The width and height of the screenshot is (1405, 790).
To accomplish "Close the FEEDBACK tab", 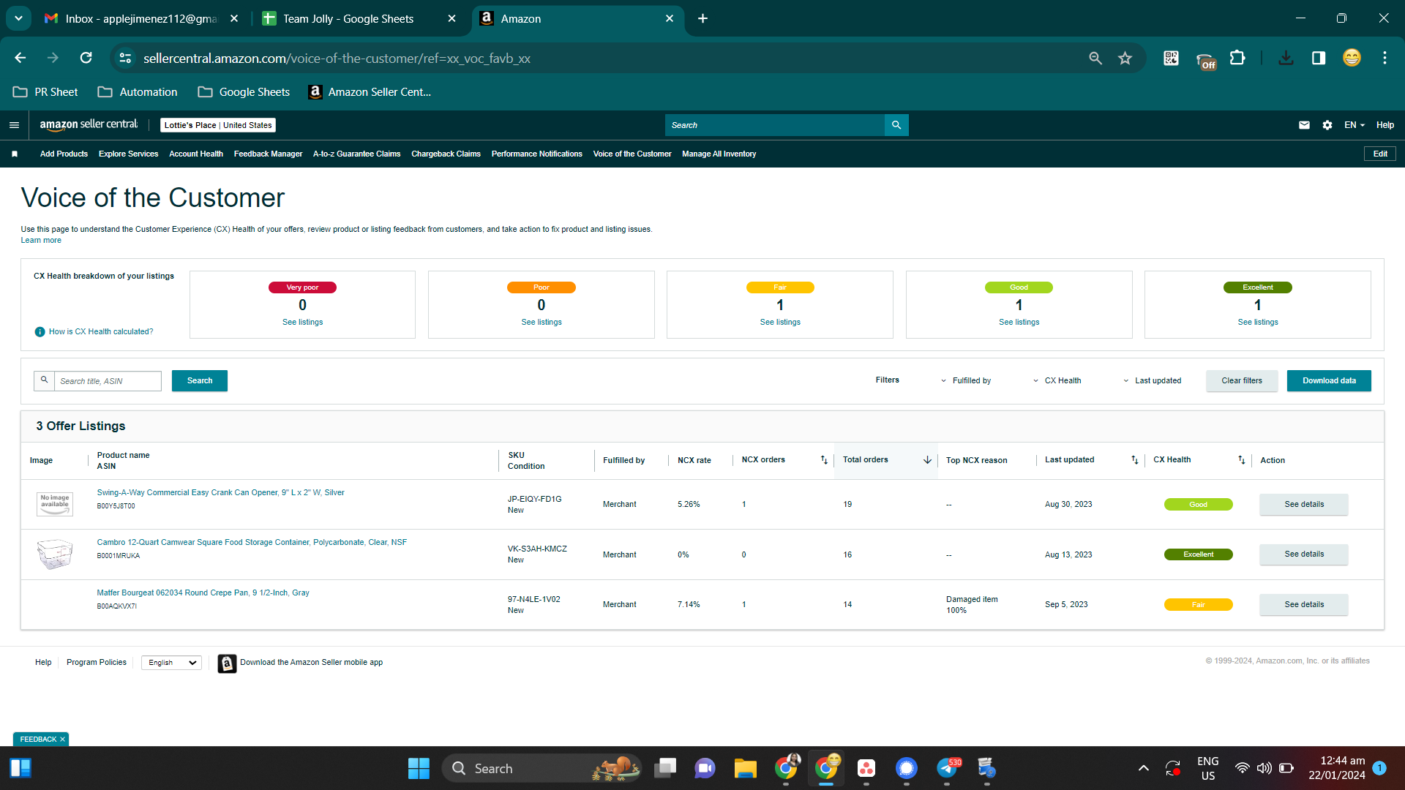I will click(62, 740).
